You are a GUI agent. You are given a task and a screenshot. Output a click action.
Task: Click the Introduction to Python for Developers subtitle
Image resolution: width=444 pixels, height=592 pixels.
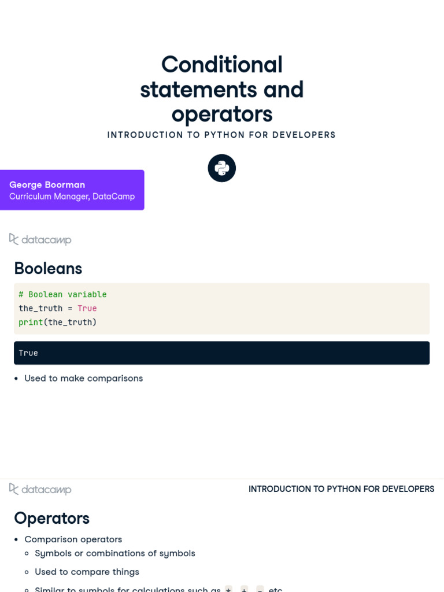221,135
